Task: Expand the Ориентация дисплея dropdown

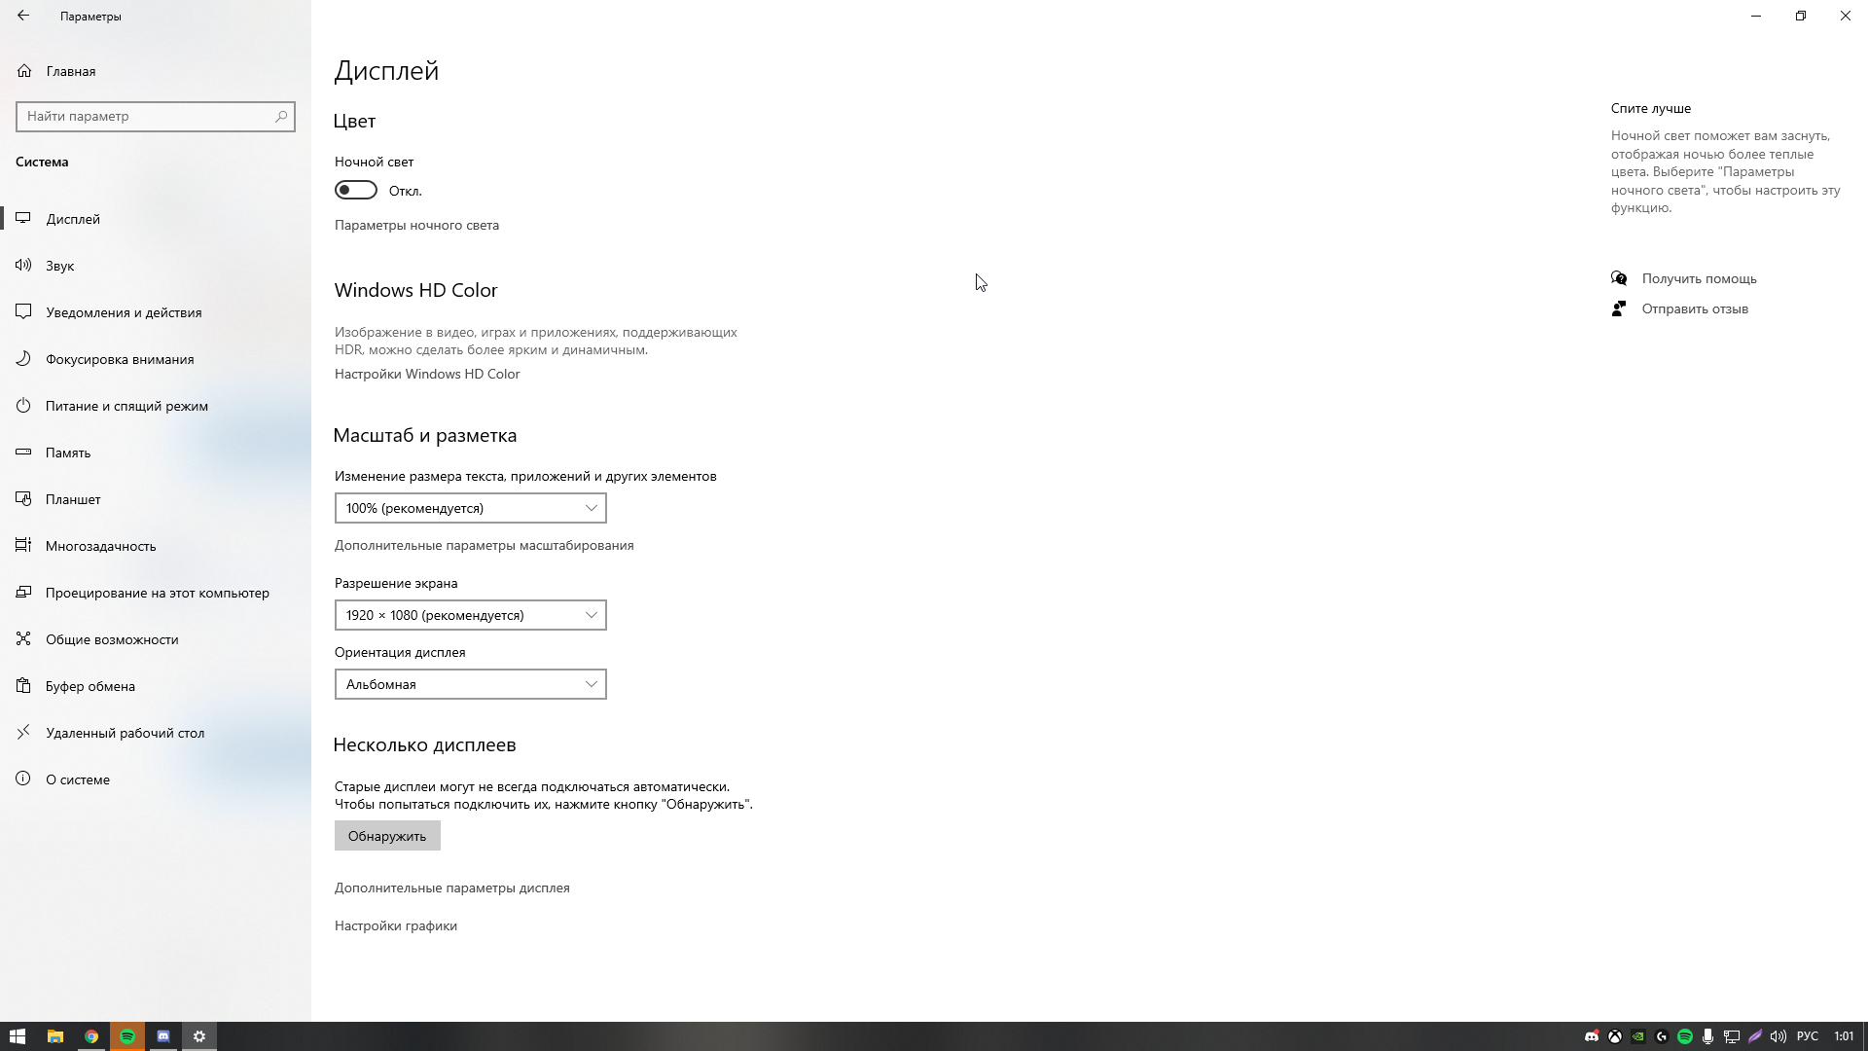Action: click(x=470, y=684)
